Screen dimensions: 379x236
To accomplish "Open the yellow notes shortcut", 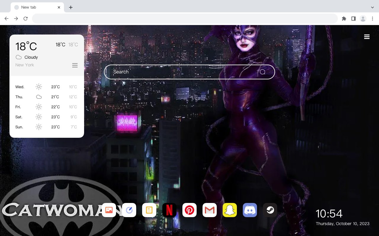I will click(x=149, y=210).
